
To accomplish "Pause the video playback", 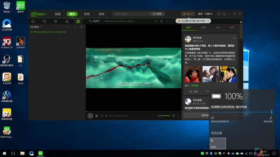I will click(x=90, y=116).
